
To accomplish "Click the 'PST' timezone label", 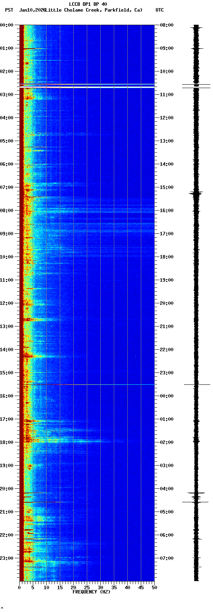I will [x=9, y=10].
